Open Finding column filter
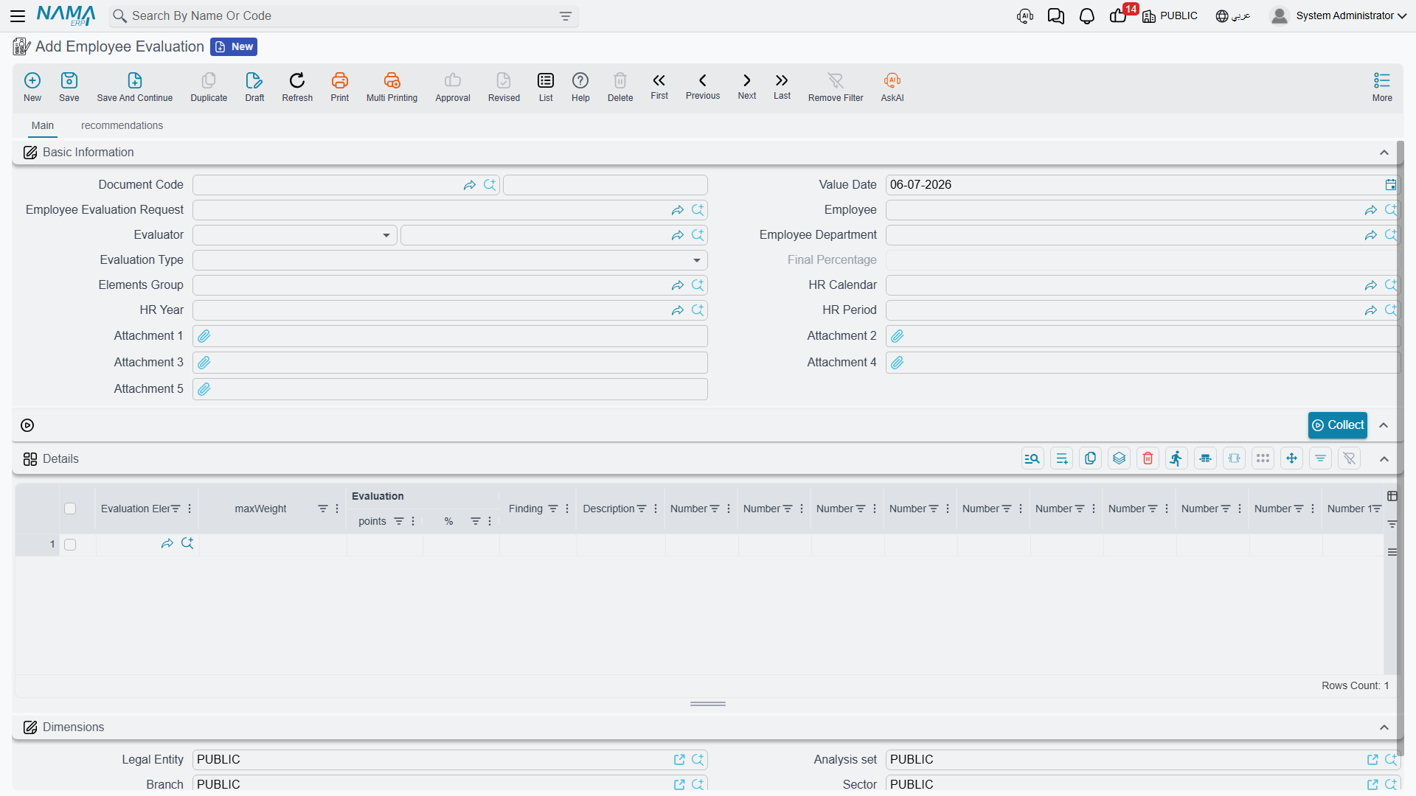The width and height of the screenshot is (1416, 796). [553, 509]
